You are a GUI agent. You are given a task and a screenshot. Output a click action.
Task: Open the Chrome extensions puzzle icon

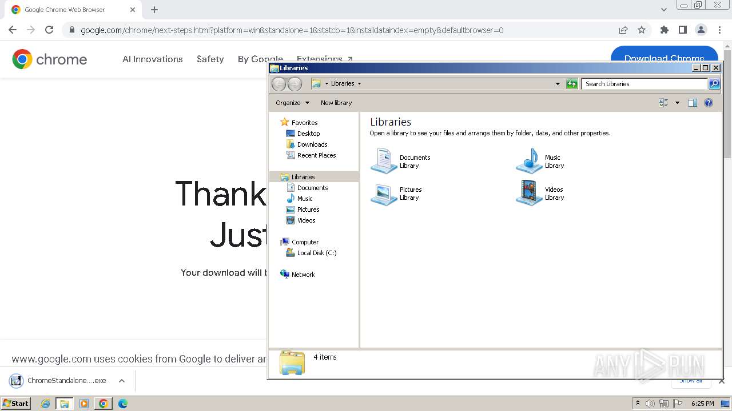[x=664, y=30]
